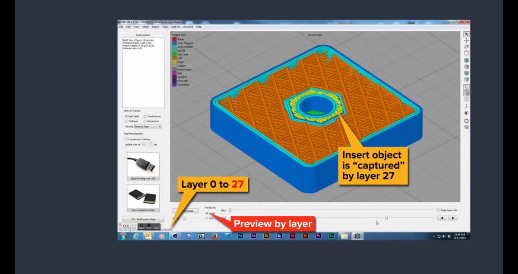This screenshot has width=518, height=274.
Task: Activate the scale model tool
Action: [466, 47]
